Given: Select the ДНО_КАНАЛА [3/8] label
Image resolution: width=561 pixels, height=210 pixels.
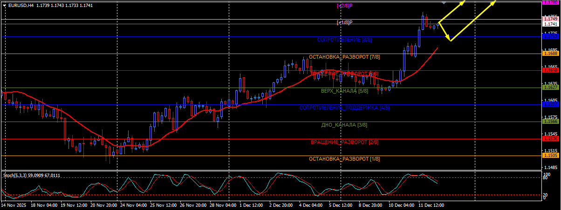Looking at the screenshot, I should pyautogui.click(x=344, y=125).
